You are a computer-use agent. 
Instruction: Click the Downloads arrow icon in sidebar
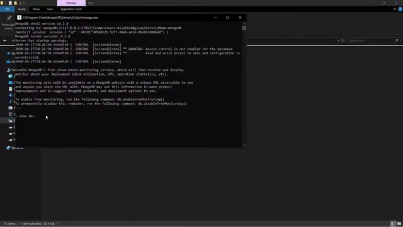click(11, 95)
